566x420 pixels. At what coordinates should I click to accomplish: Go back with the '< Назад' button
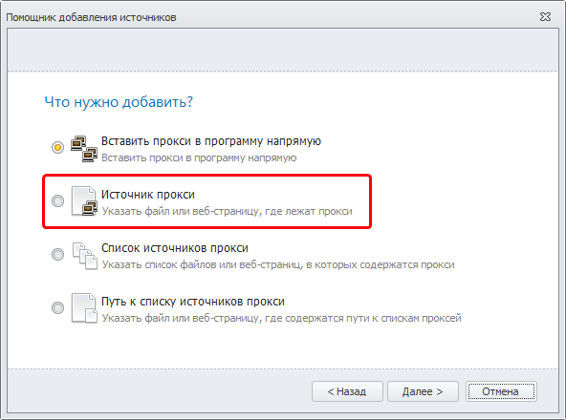347,391
